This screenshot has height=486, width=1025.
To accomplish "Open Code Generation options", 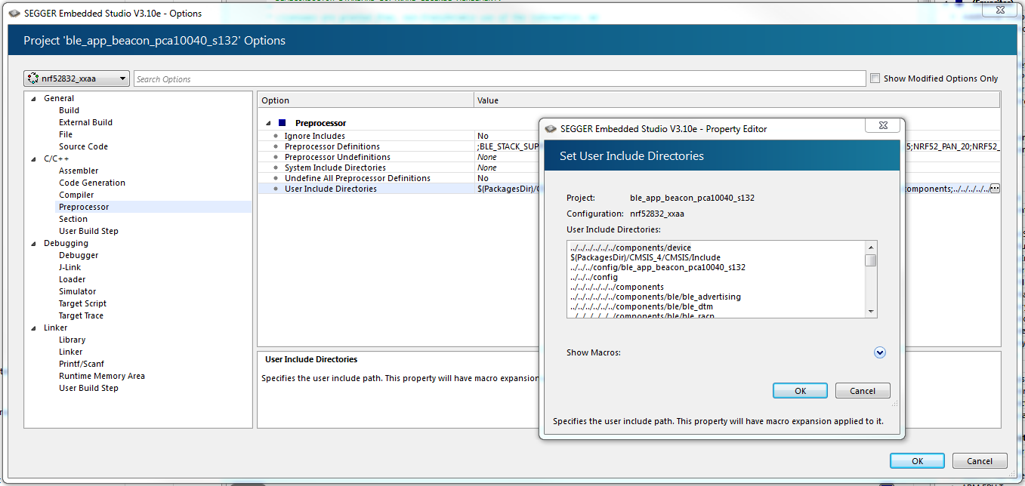I will click(x=92, y=183).
